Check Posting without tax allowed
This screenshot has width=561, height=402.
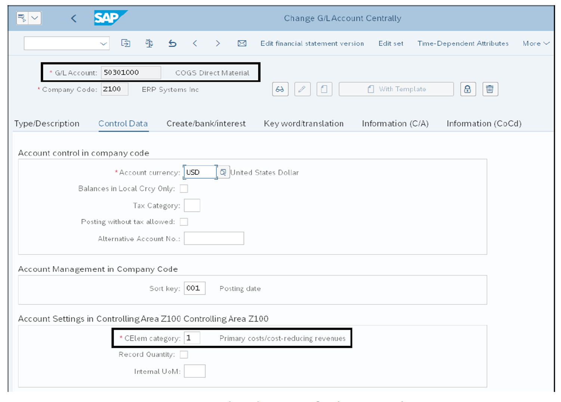[x=184, y=222]
